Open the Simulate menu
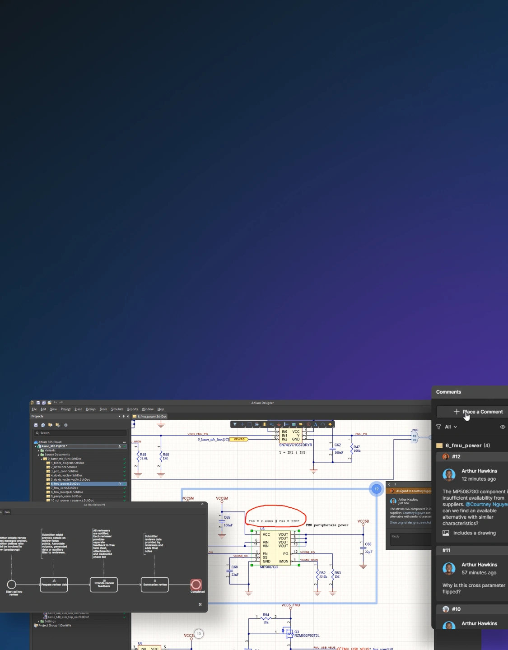 point(117,409)
